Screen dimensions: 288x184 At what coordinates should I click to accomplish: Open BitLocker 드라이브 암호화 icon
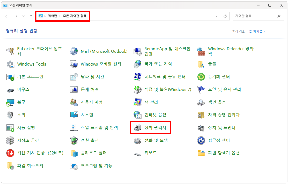tap(10, 51)
